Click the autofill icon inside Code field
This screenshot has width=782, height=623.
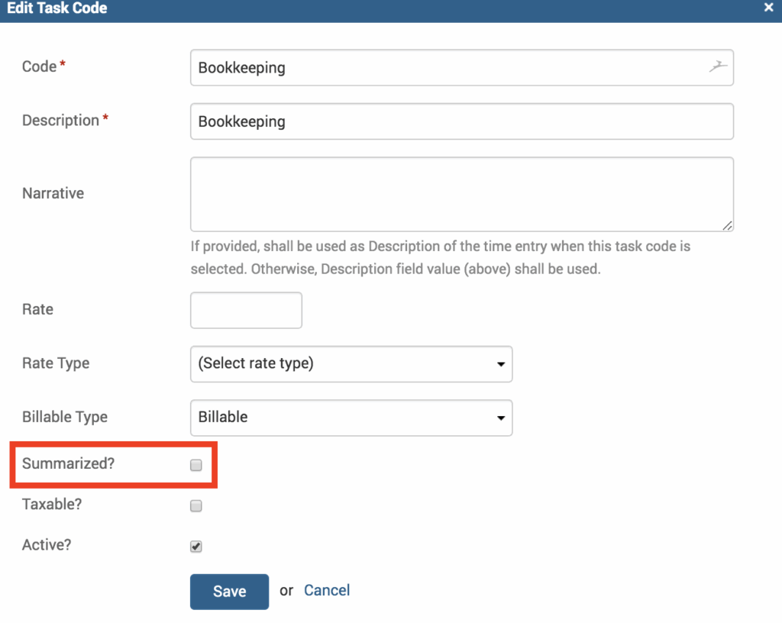pyautogui.click(x=717, y=67)
